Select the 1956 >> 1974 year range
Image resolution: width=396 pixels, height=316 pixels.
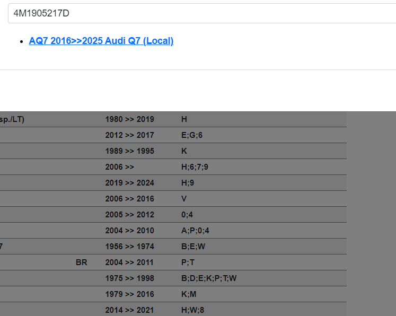tap(129, 247)
